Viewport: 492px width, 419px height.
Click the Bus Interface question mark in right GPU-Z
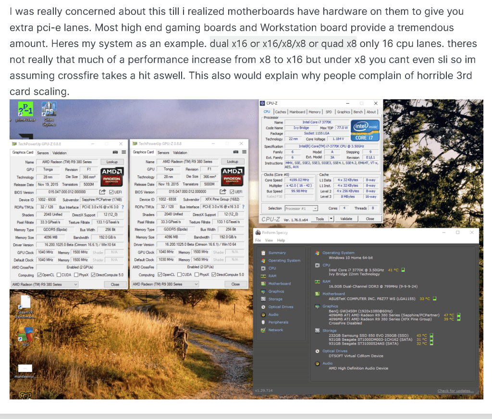(x=243, y=207)
